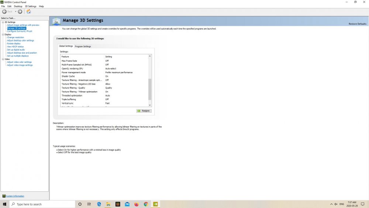Launch Google Chrome from taskbar
The height and width of the screenshot is (208, 369).
click(x=146, y=204)
